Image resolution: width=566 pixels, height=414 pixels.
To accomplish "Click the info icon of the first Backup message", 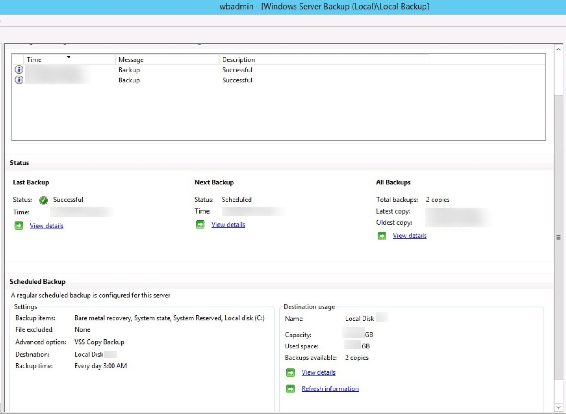I will [19, 69].
